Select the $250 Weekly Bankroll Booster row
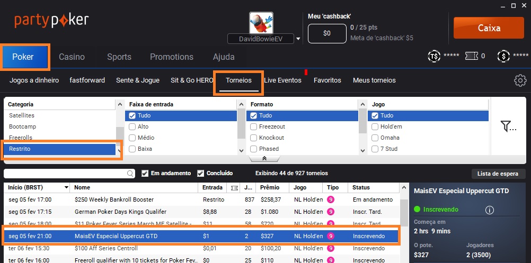 [x=201, y=199]
